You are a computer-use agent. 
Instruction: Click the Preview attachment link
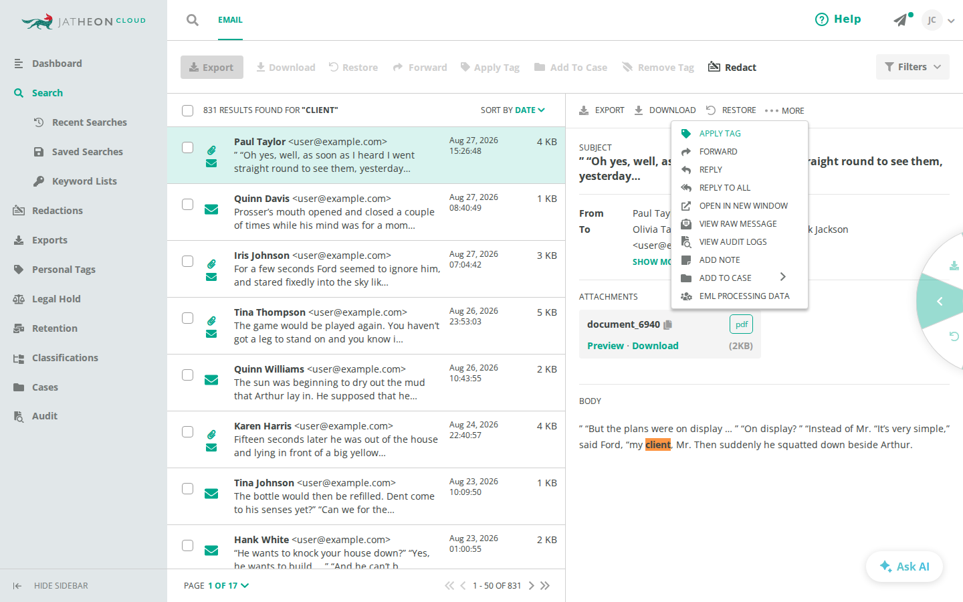605,346
